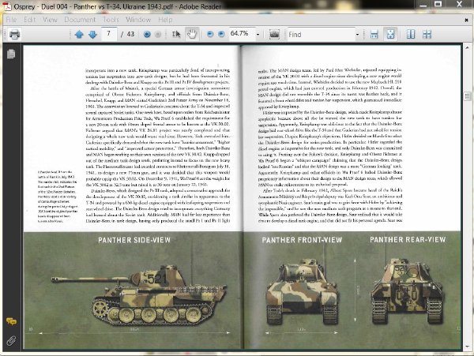This screenshot has width=474, height=356.
Task: Switch to two-page view layout
Action: pyautogui.click(x=411, y=34)
